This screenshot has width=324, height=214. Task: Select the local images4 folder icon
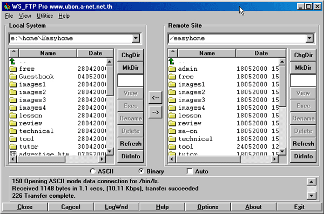point(13,108)
